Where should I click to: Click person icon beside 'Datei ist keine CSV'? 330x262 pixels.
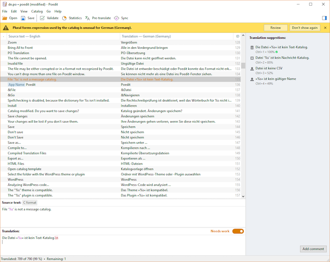click(x=252, y=69)
